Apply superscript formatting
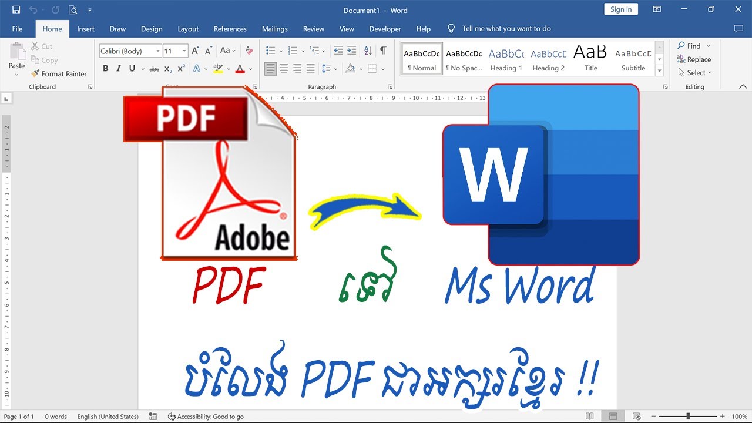The width and height of the screenshot is (752, 423). pyautogui.click(x=181, y=69)
